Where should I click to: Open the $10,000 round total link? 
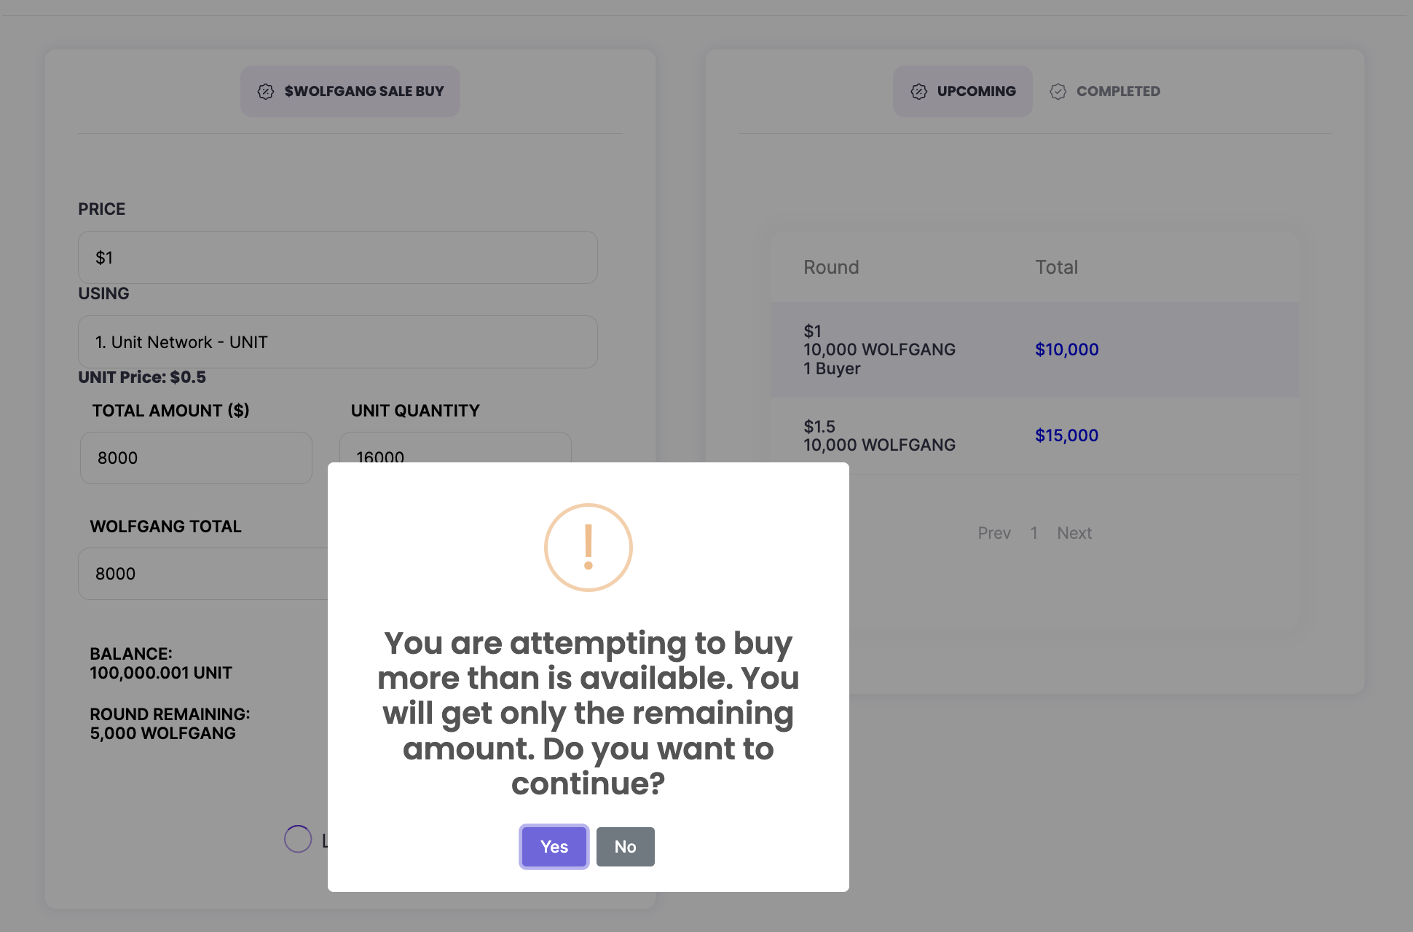pos(1066,349)
